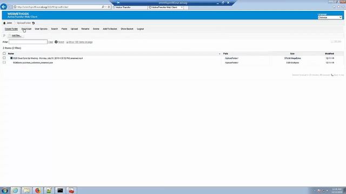Click the radio icon next to Search link

tap(56, 42)
